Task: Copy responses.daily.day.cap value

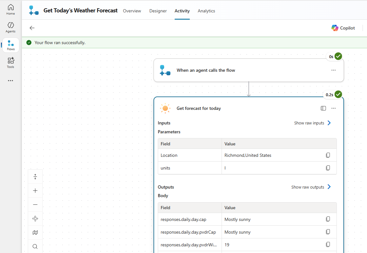Action: tap(328, 219)
